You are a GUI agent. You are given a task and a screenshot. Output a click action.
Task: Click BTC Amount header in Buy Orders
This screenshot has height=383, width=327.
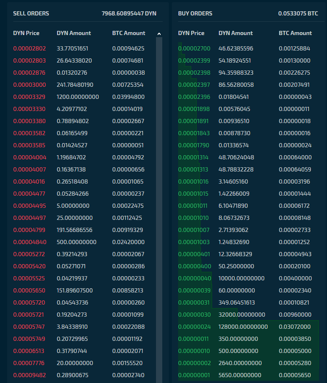295,33
